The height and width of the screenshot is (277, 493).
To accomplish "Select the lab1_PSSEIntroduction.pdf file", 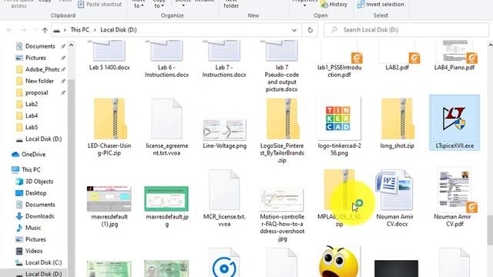I will [339, 59].
